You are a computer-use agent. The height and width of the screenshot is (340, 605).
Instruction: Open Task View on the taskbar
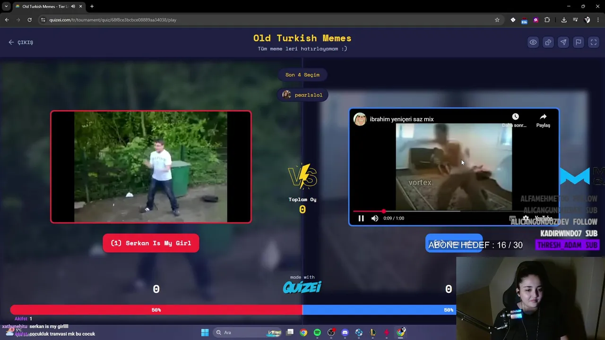coord(290,332)
